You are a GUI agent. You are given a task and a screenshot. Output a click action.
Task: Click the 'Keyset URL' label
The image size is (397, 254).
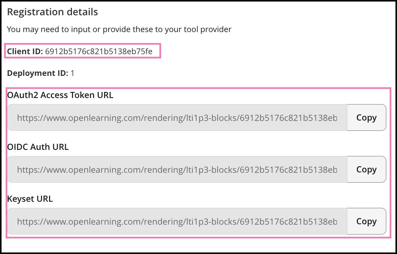(30, 199)
